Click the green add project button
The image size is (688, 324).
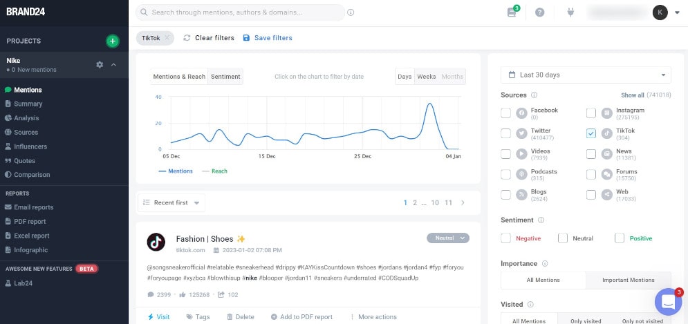click(112, 41)
